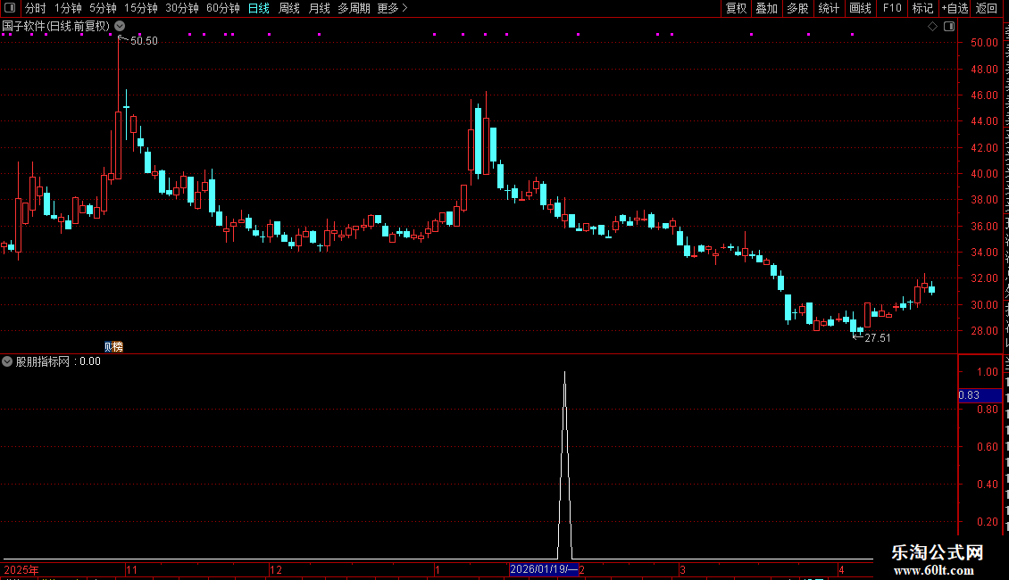1009x580 pixels.
Task: Activate 画线 drawing tools
Action: tap(861, 8)
